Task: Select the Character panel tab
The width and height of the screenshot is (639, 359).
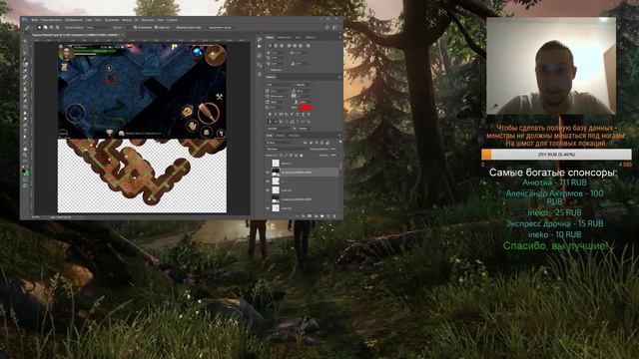Action: click(271, 77)
